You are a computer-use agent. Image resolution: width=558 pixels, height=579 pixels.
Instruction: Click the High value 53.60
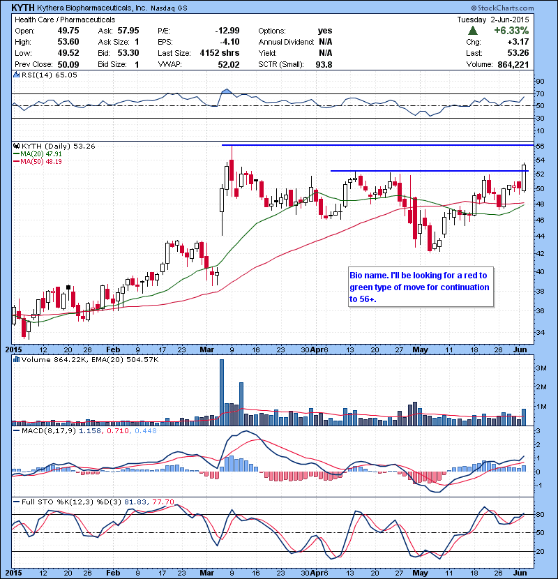pyautogui.click(x=68, y=42)
